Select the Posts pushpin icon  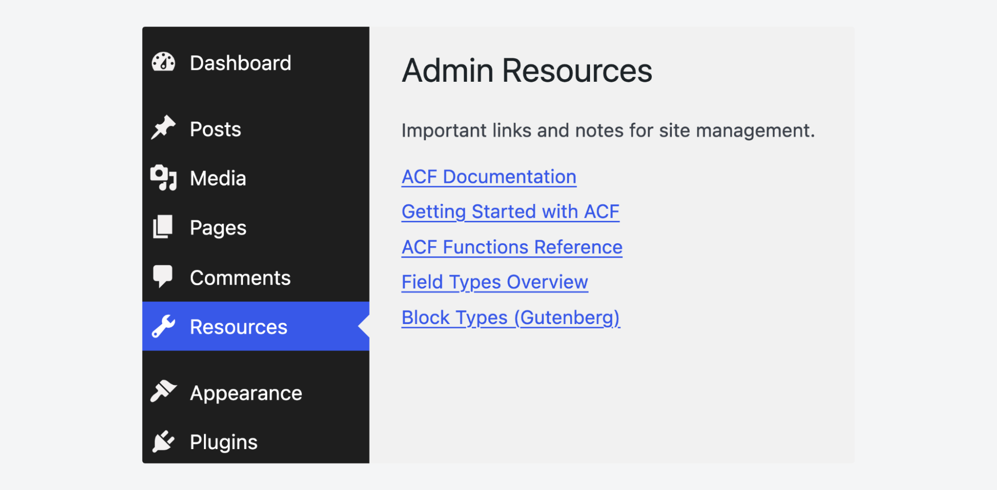[x=163, y=128]
